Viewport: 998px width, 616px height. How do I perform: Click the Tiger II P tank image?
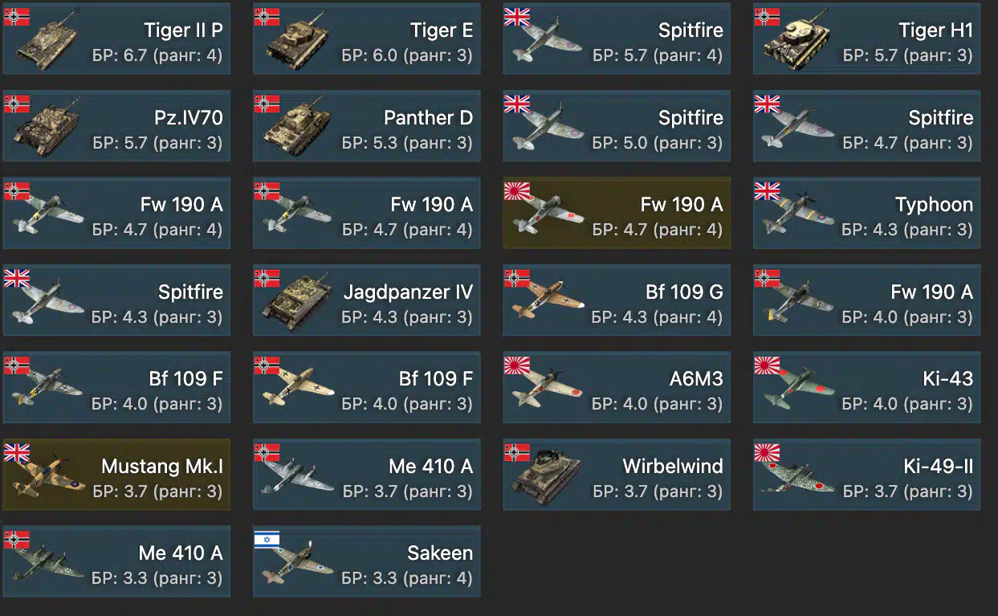(x=48, y=42)
